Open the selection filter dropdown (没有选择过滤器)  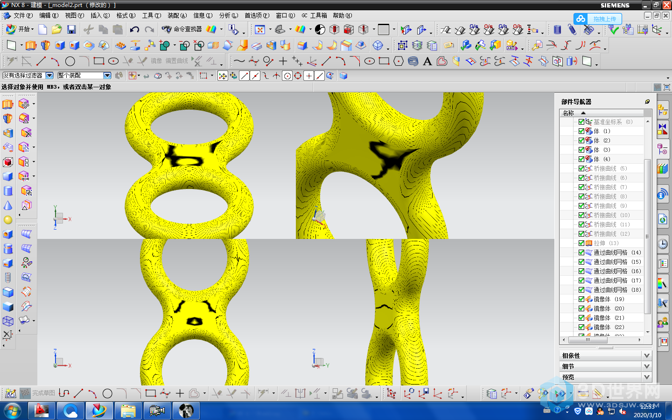click(49, 75)
